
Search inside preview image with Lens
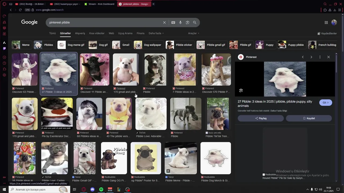point(241,91)
